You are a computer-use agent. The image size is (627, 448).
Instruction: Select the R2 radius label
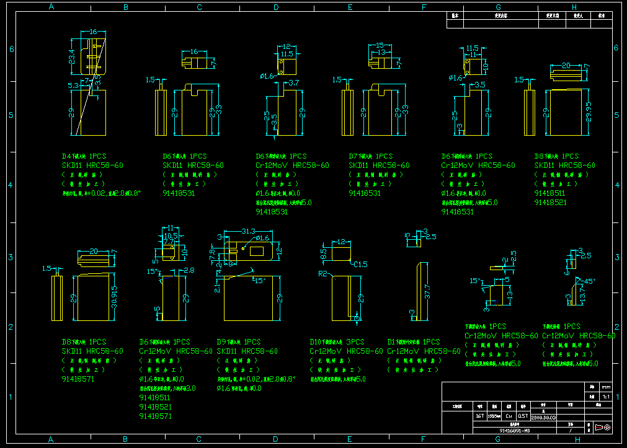[322, 274]
